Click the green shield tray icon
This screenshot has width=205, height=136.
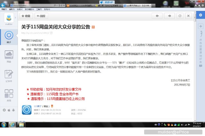[x=179, y=125]
